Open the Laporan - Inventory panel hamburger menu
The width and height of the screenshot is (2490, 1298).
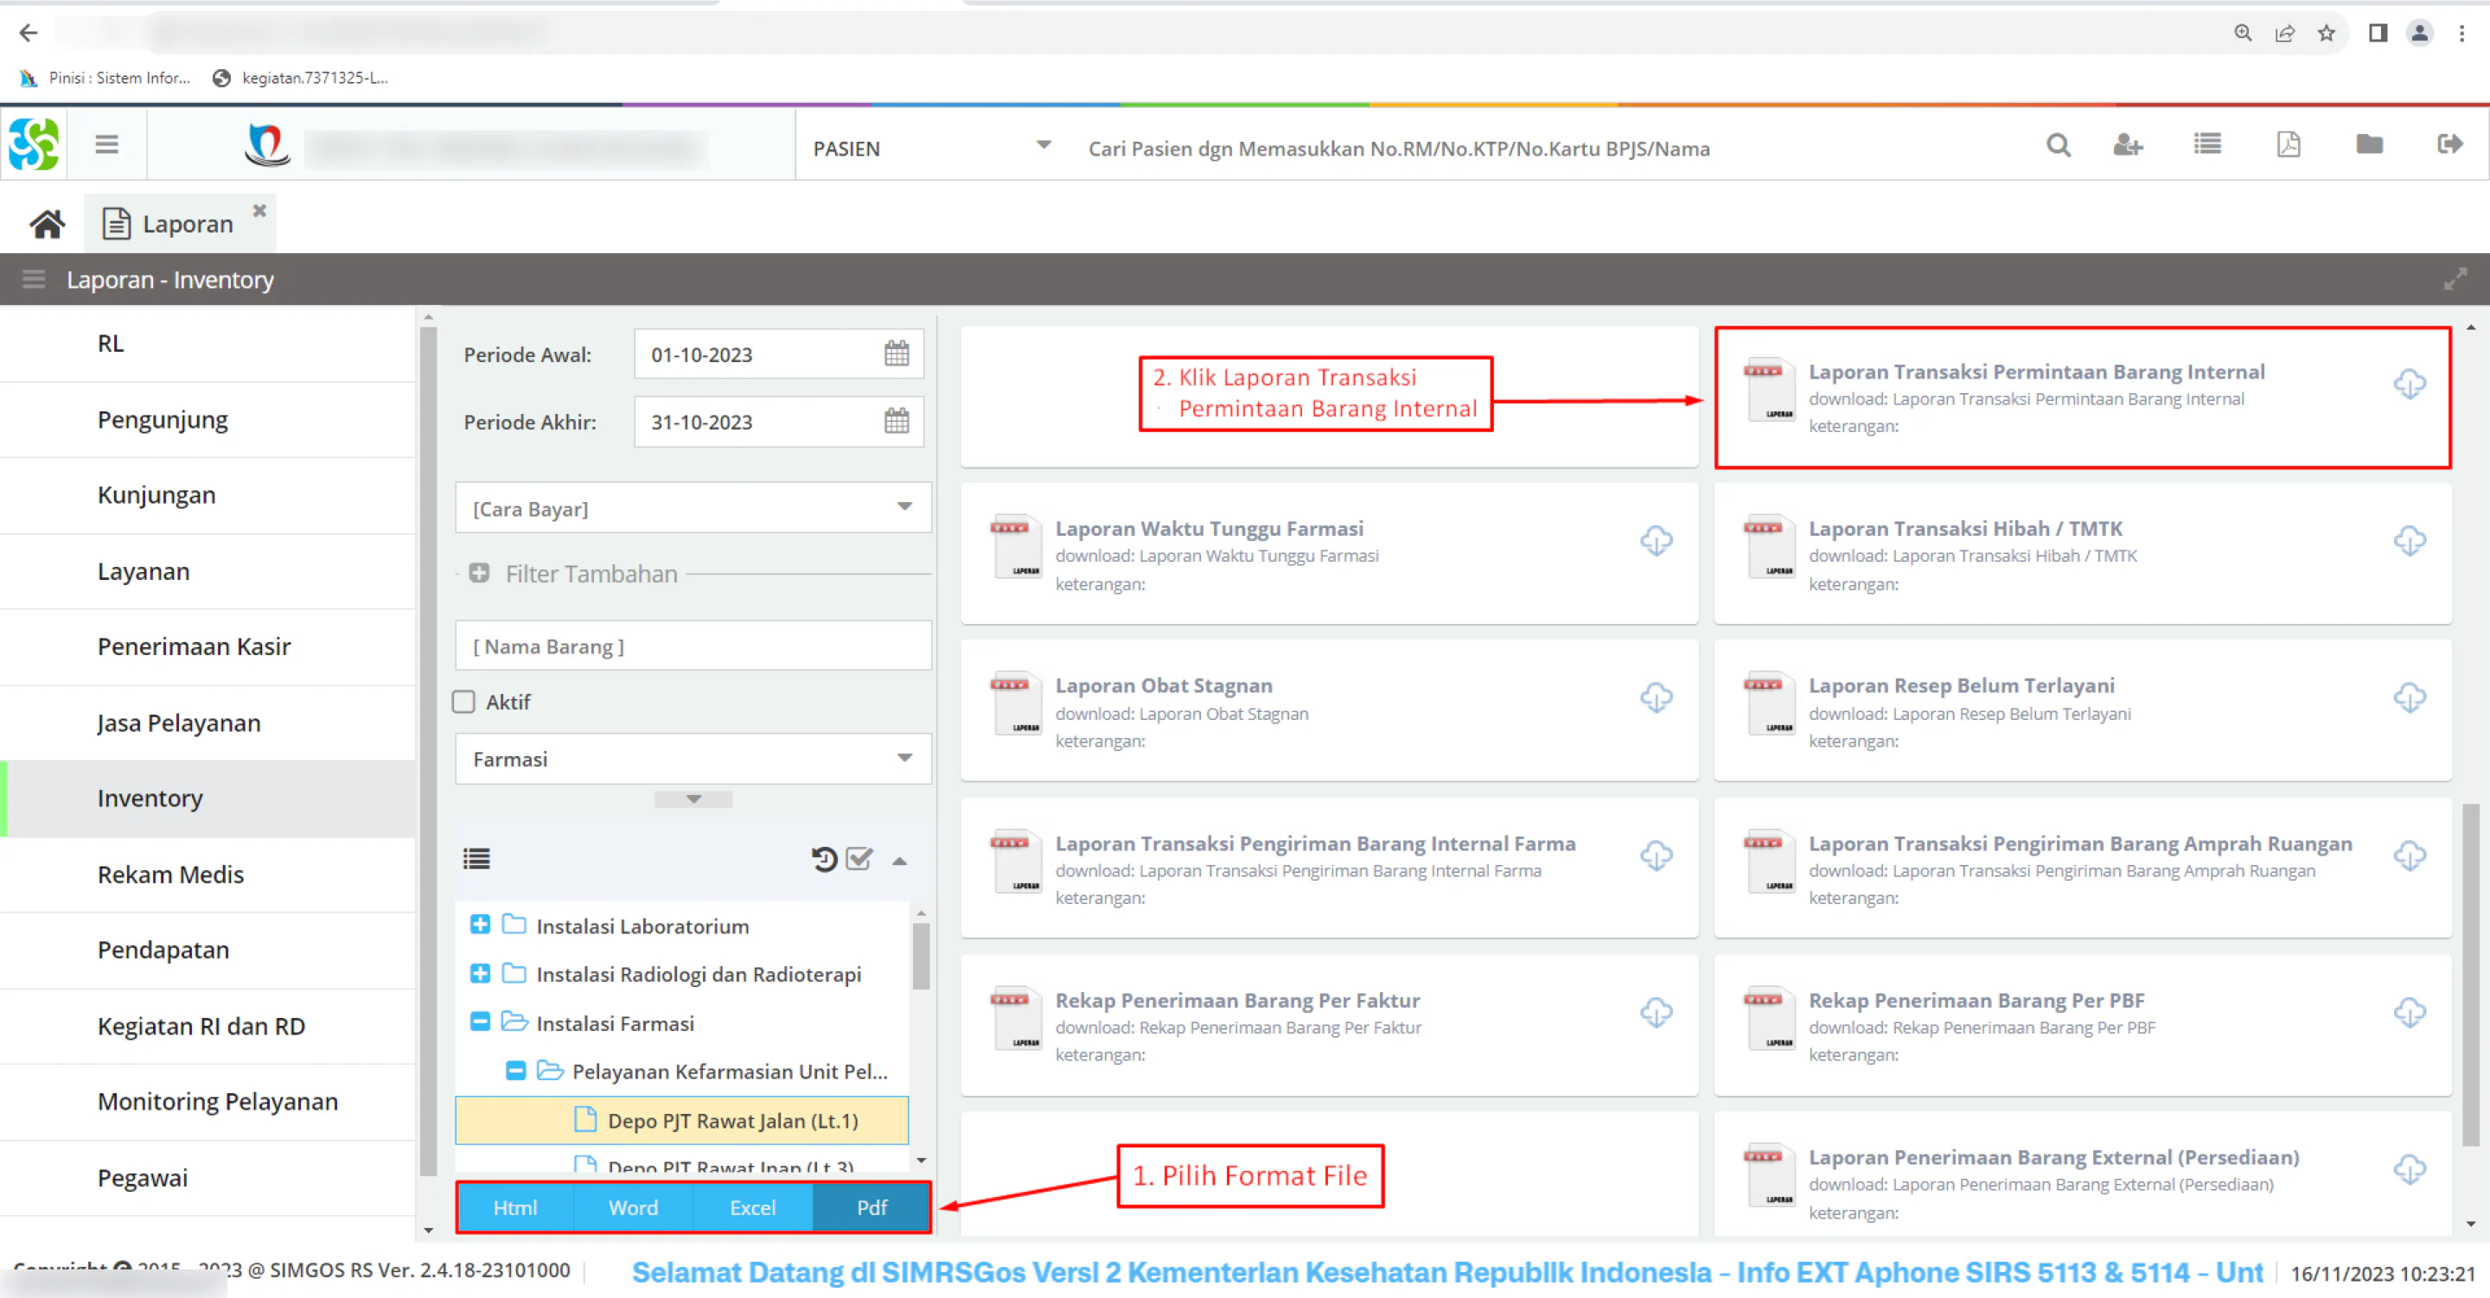coord(34,279)
